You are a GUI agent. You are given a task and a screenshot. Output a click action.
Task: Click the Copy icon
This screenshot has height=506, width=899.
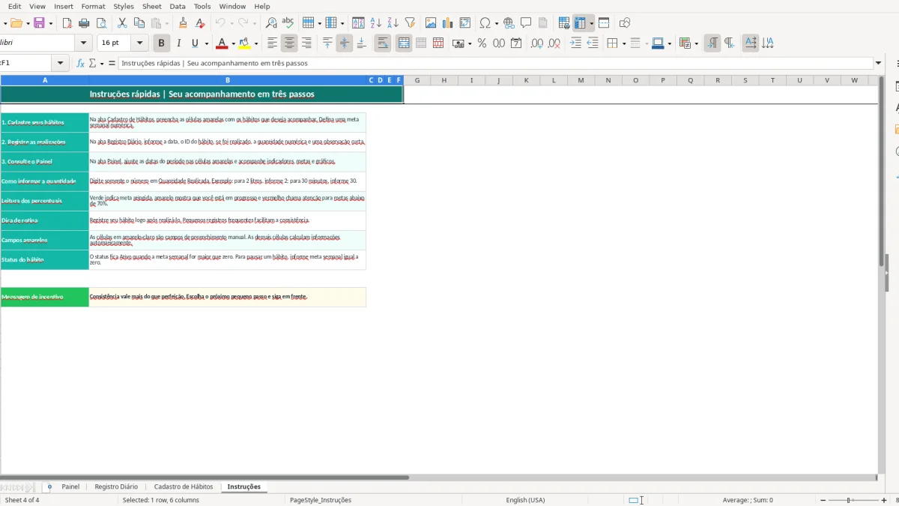(x=139, y=23)
